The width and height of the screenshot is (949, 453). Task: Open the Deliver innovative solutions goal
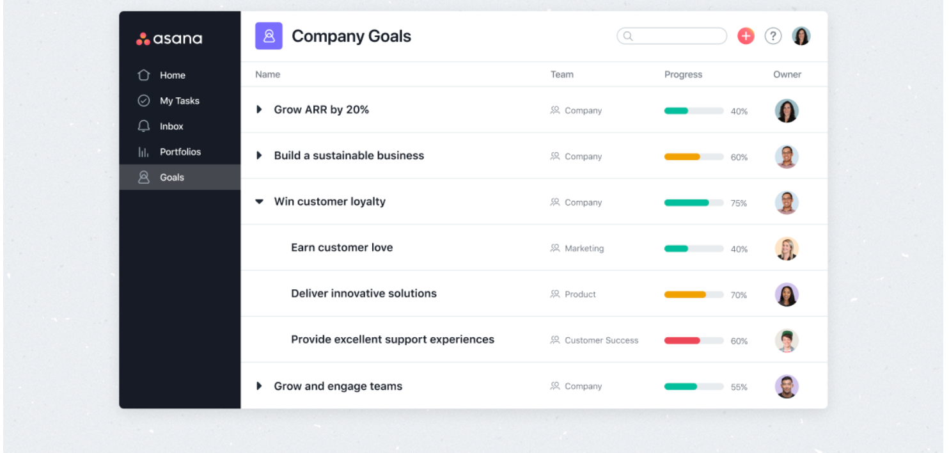[363, 294]
